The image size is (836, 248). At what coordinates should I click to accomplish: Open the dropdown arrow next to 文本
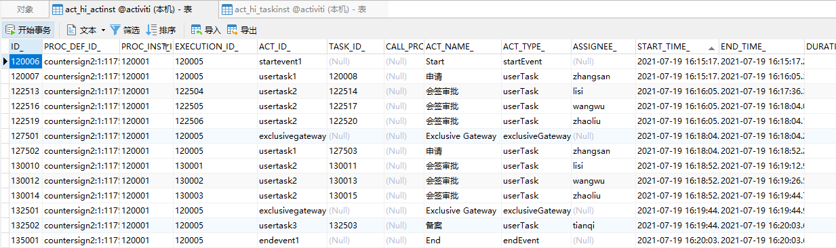(103, 30)
